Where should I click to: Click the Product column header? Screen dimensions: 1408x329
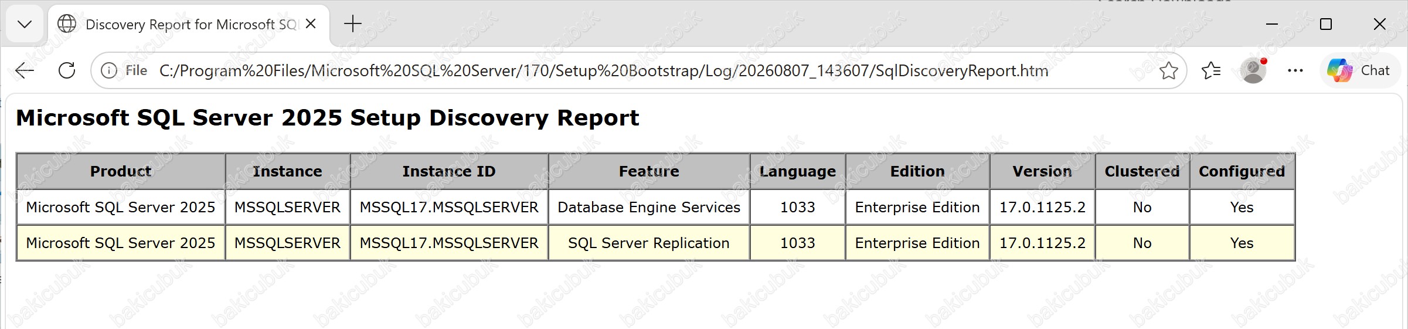(x=121, y=171)
